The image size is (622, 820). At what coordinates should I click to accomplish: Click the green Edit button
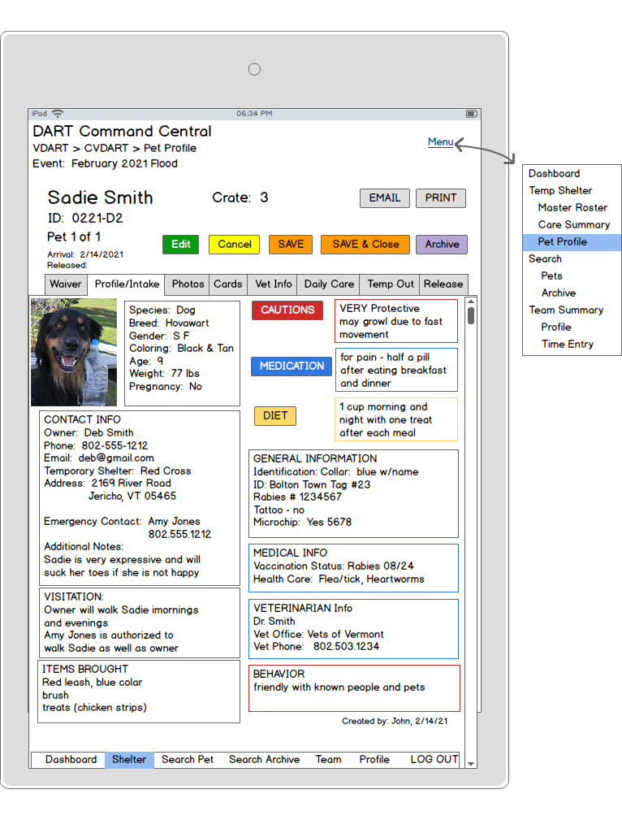[180, 244]
